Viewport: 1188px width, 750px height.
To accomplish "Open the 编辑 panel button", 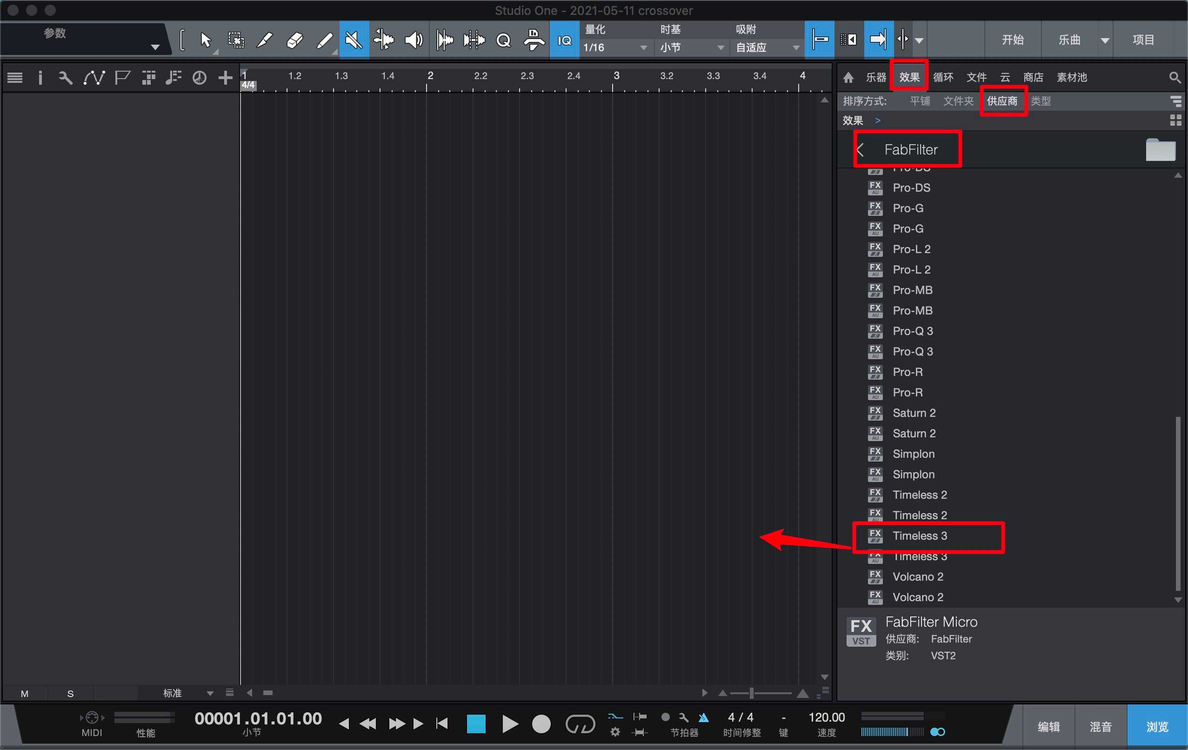I will pyautogui.click(x=1048, y=726).
